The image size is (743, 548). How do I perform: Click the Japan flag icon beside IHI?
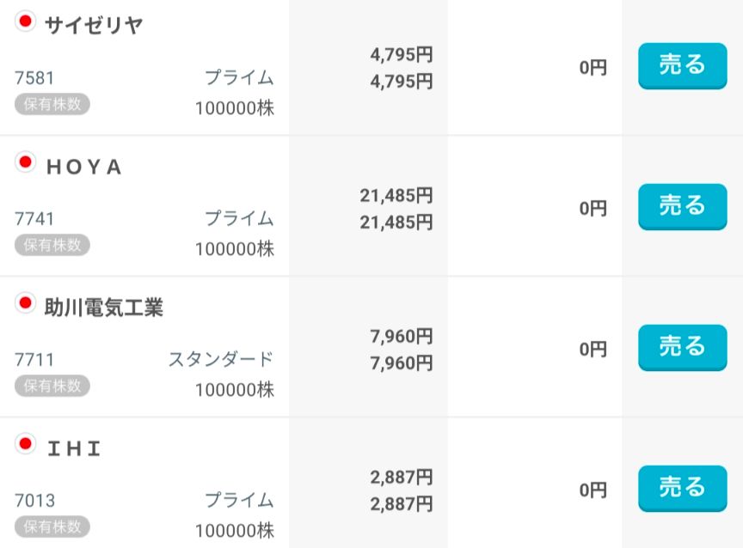25,443
